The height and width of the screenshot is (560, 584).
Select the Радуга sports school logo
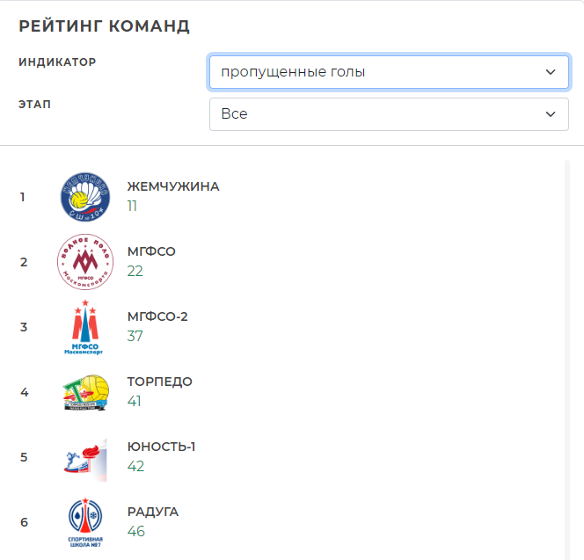(85, 522)
